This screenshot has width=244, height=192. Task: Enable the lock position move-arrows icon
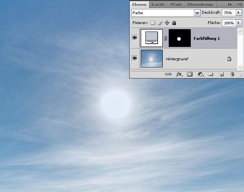(167, 23)
